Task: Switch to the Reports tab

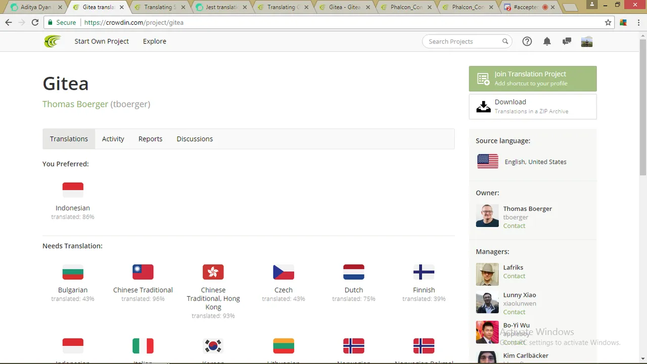Action: (151, 139)
